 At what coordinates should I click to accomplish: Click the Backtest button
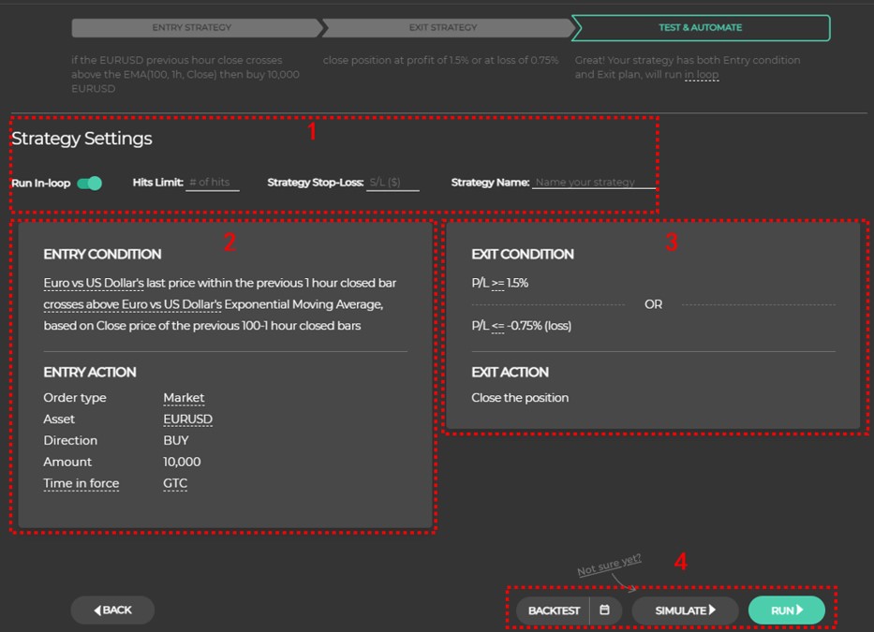554,610
